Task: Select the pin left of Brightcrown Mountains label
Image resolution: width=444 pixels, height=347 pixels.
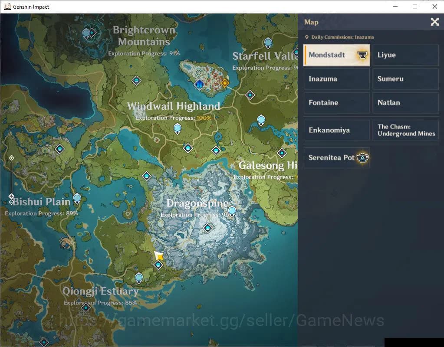Action: [x=86, y=33]
